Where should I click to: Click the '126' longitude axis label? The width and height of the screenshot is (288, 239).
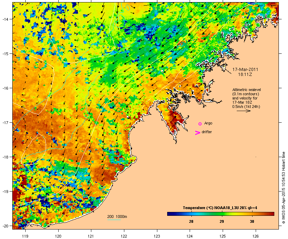click(x=255, y=236)
